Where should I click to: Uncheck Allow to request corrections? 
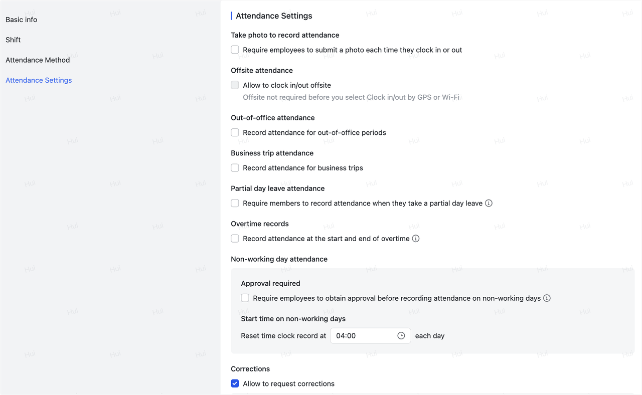click(x=235, y=383)
